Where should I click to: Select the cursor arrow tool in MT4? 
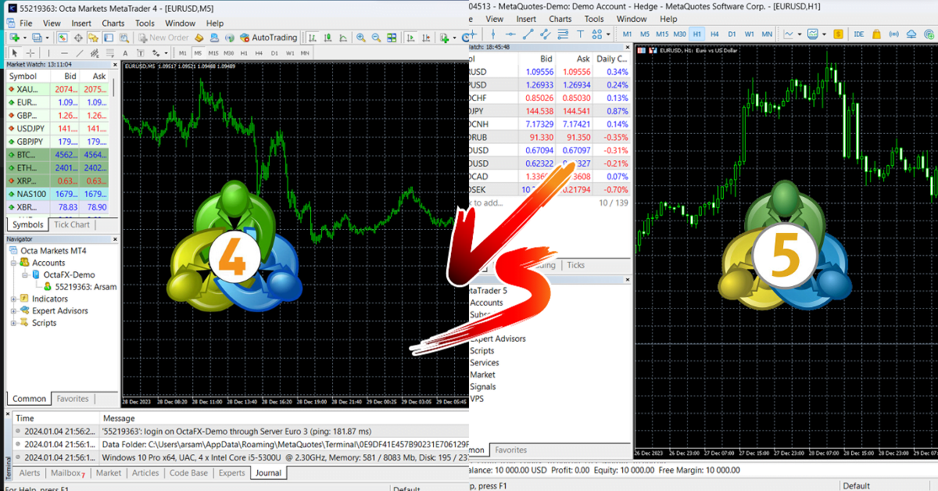15,53
